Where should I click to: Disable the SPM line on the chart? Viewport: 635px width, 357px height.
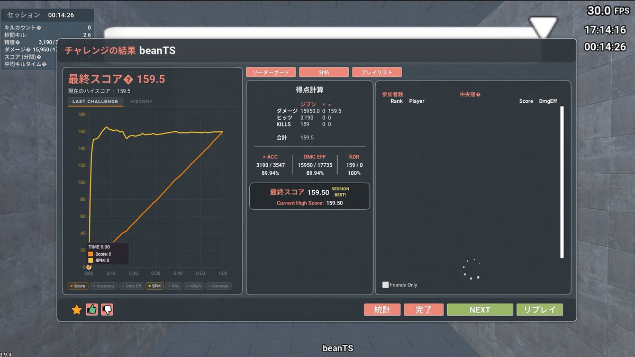point(155,286)
